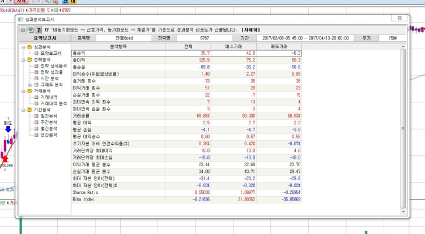Open 전략 상세분석 in the tree
This screenshot has width=425, height=234.
(53, 66)
